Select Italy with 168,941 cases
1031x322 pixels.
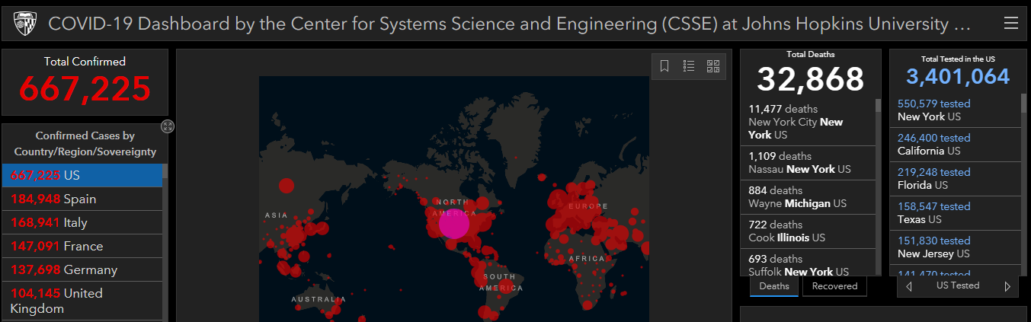82,222
